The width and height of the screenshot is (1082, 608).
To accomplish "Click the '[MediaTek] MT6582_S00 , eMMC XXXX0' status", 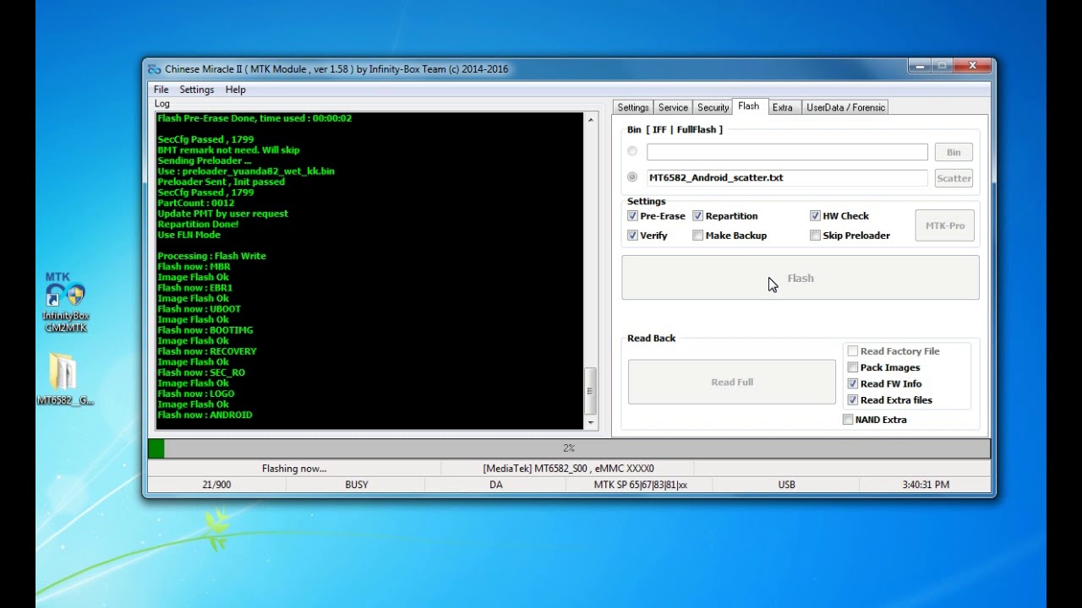I will tap(568, 469).
